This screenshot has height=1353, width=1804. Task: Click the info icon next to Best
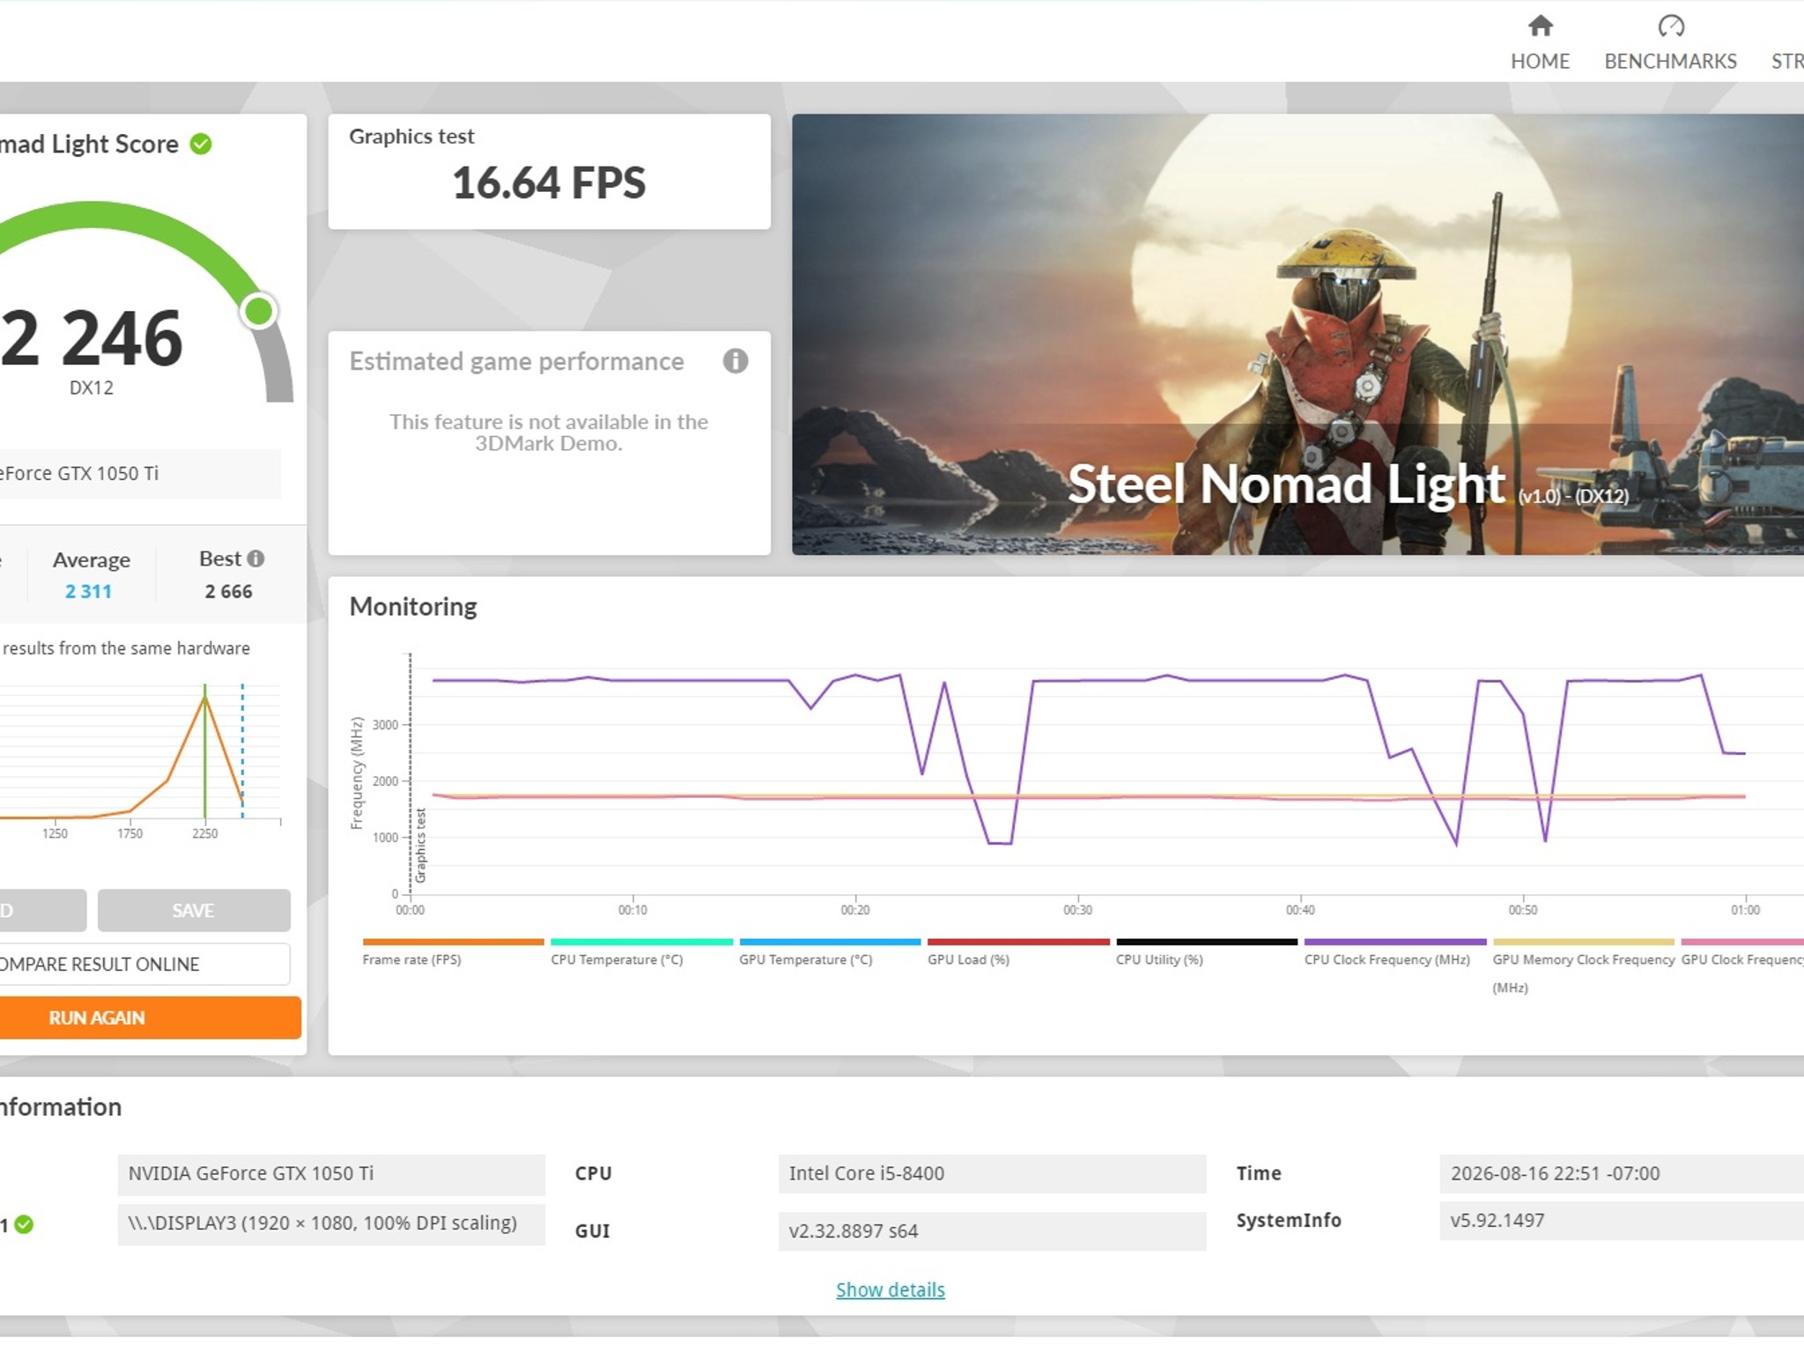point(255,558)
